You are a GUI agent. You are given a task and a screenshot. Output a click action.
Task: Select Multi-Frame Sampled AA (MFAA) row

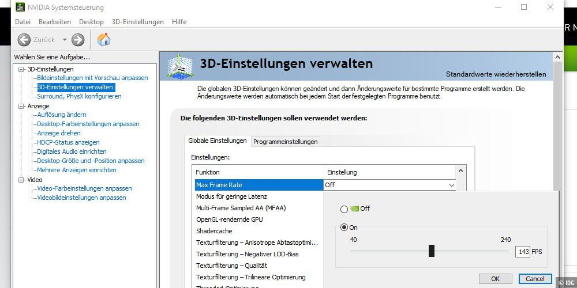click(x=258, y=208)
